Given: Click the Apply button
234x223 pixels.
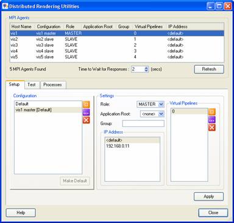Looking at the screenshot, I should pyautogui.click(x=208, y=196).
